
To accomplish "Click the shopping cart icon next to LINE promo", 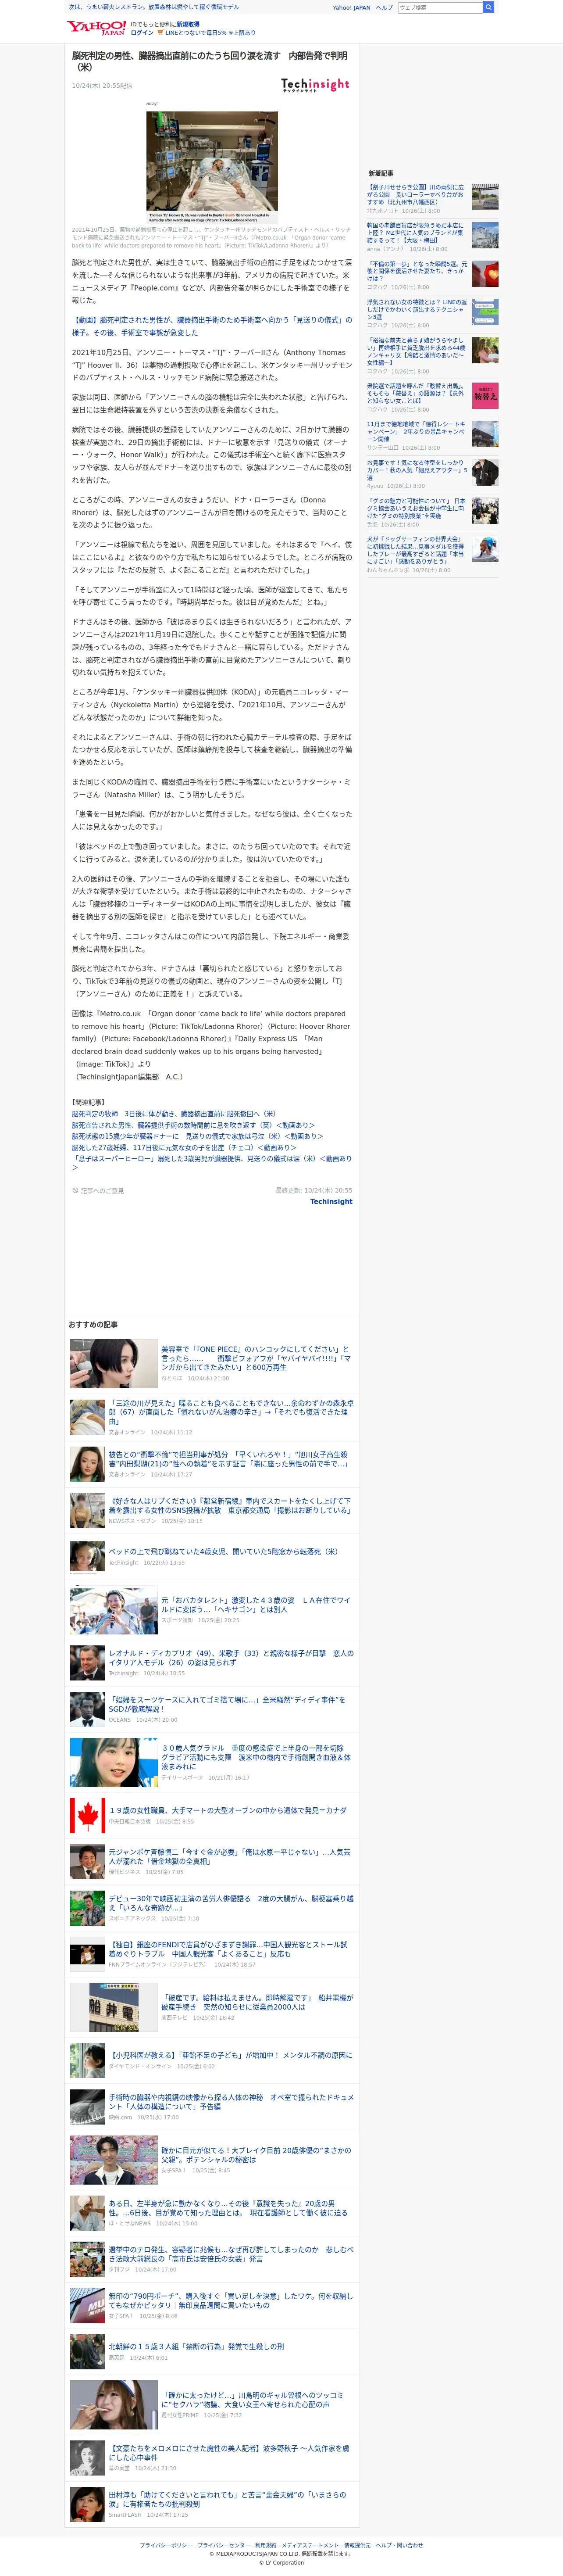I will [160, 33].
